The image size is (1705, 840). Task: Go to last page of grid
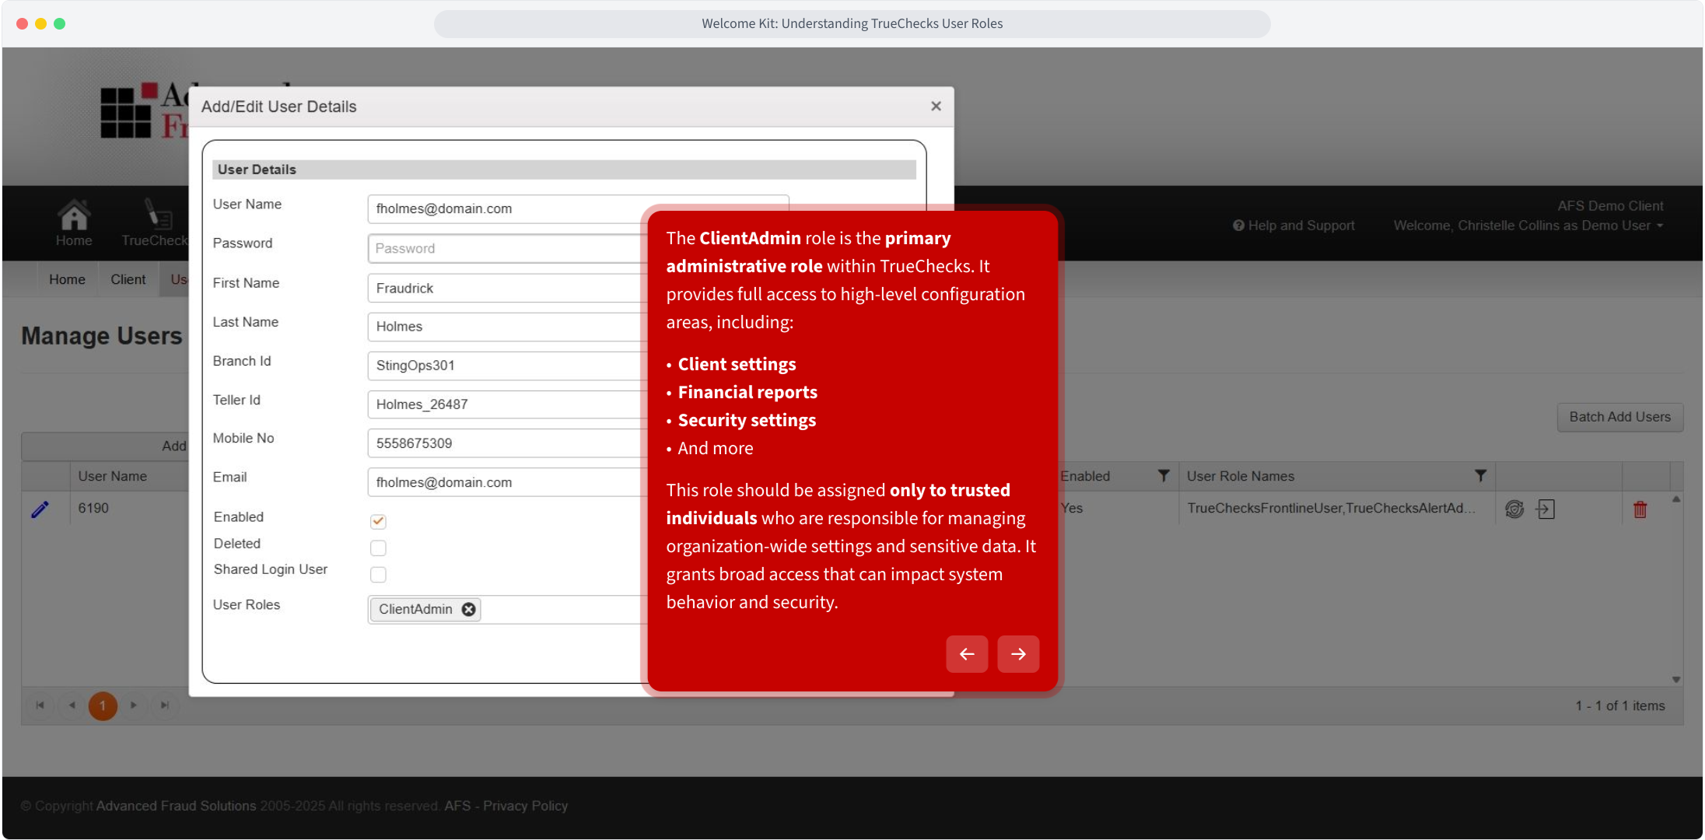[x=165, y=705]
